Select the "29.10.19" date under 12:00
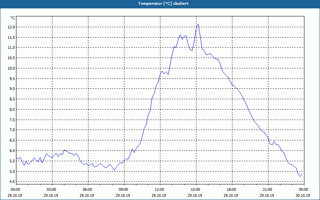Viewport: 320px width, 200px height. point(159,195)
